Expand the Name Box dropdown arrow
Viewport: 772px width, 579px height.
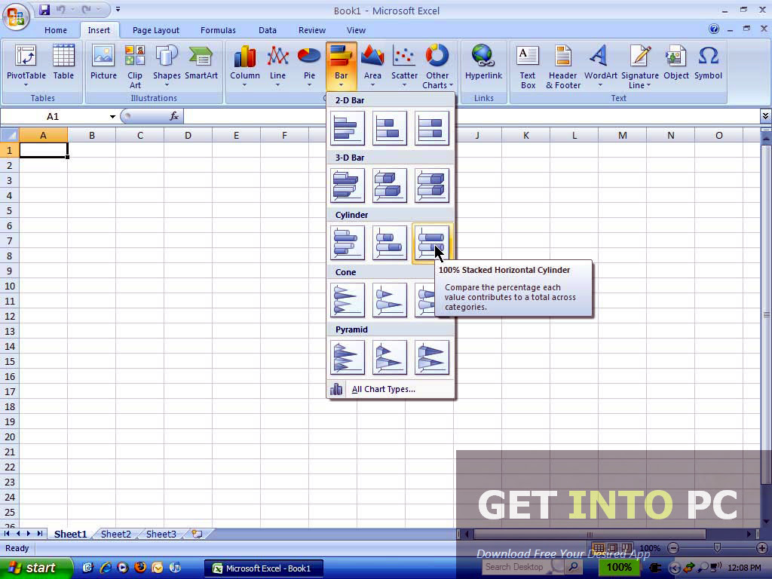[x=112, y=117]
